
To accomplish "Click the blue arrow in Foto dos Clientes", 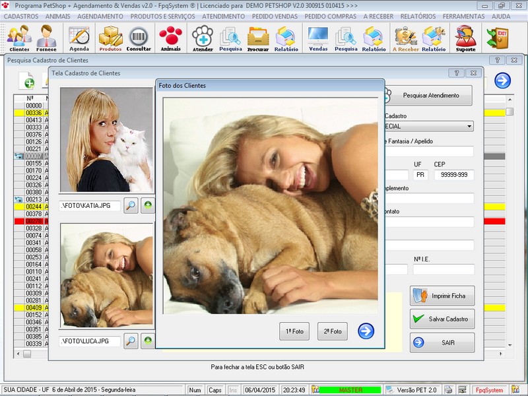I will tap(366, 331).
